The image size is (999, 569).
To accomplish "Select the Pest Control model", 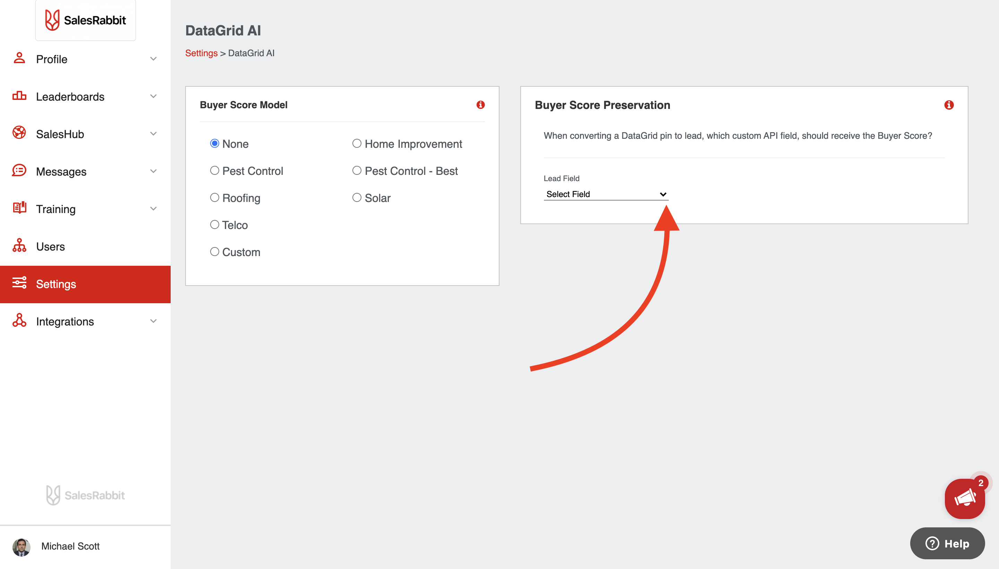I will (x=214, y=170).
